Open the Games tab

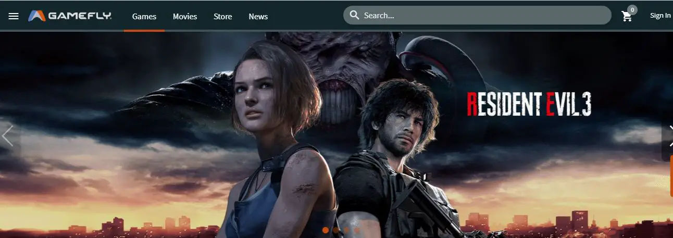pyautogui.click(x=144, y=16)
